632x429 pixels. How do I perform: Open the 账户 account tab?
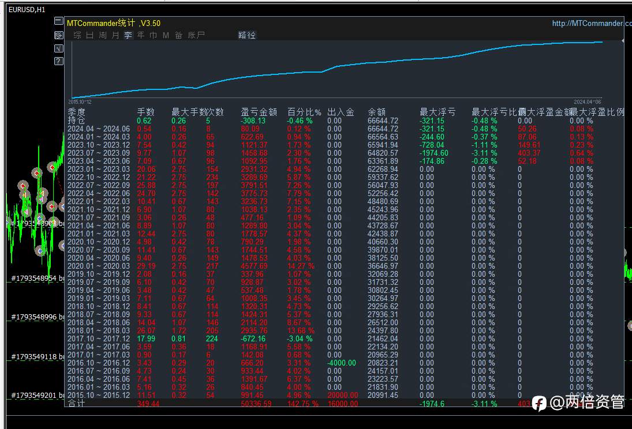pos(196,35)
